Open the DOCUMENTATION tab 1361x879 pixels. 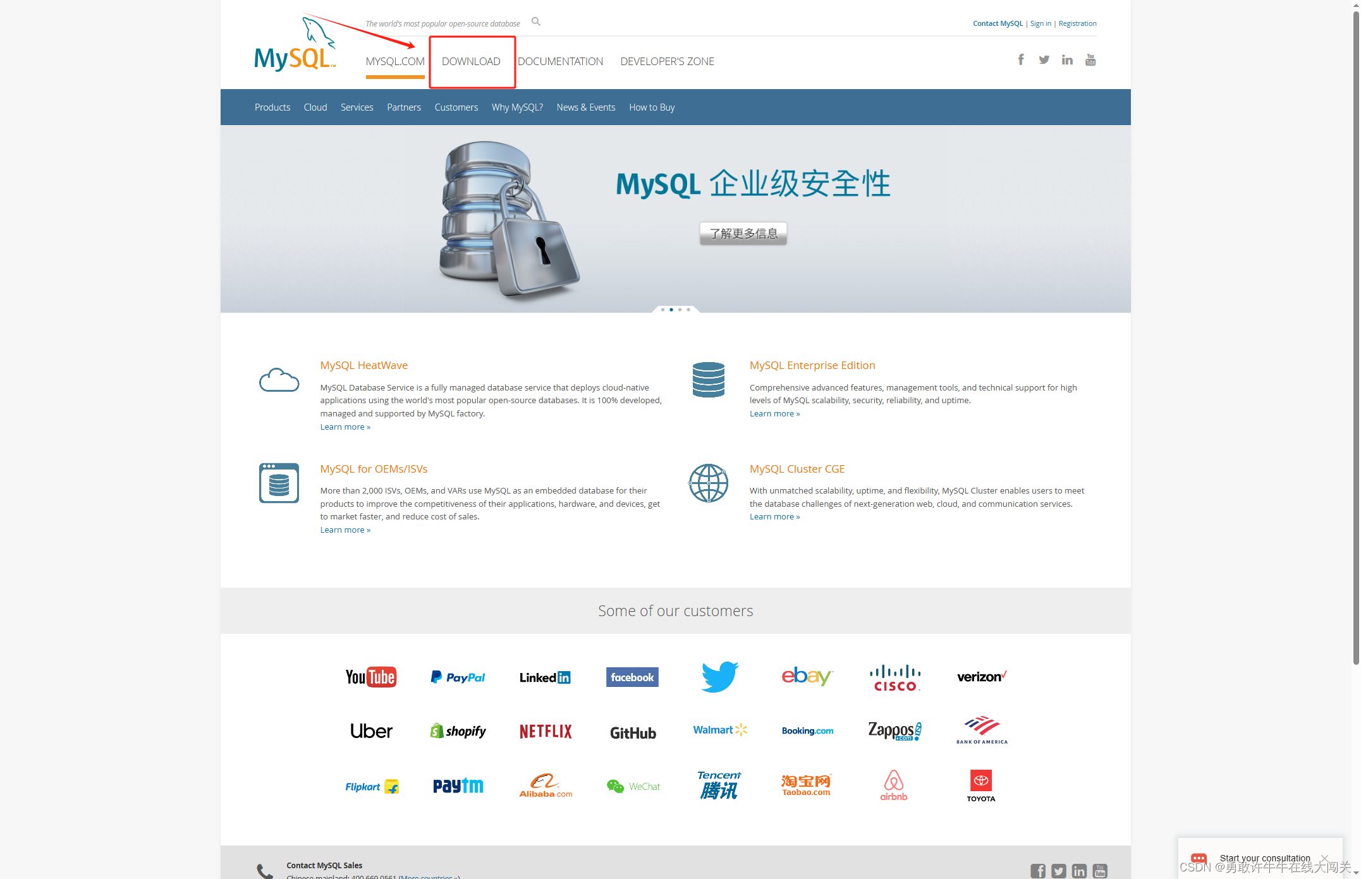pyautogui.click(x=560, y=61)
